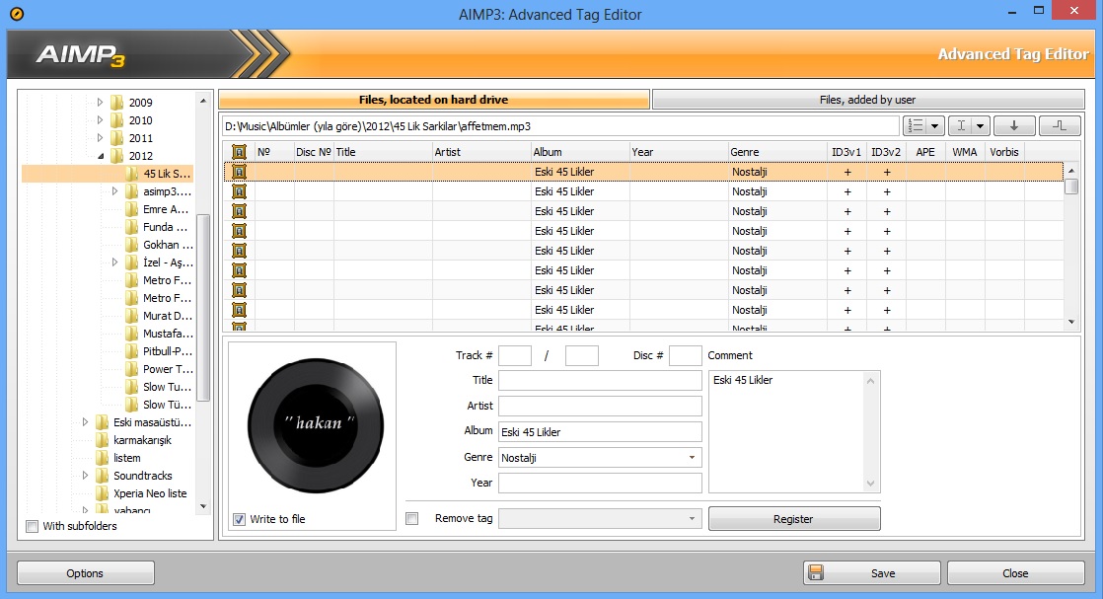
Task: Sort by the Album column header
Action: coord(580,152)
